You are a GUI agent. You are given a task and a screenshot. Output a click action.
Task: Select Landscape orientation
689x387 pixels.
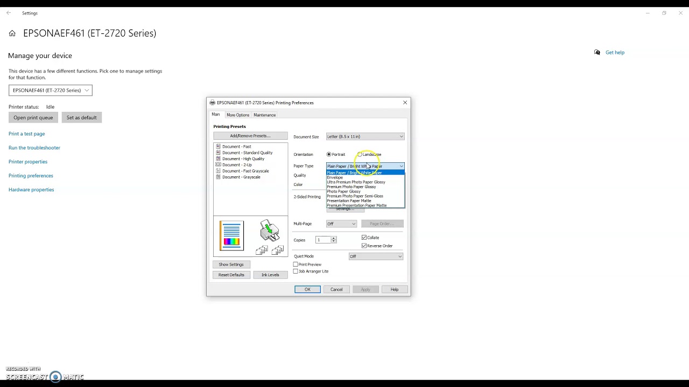[x=360, y=154]
